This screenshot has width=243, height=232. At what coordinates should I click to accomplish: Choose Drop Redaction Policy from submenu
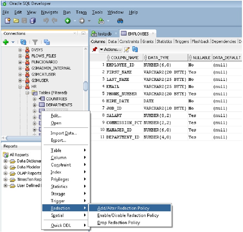click(118, 223)
